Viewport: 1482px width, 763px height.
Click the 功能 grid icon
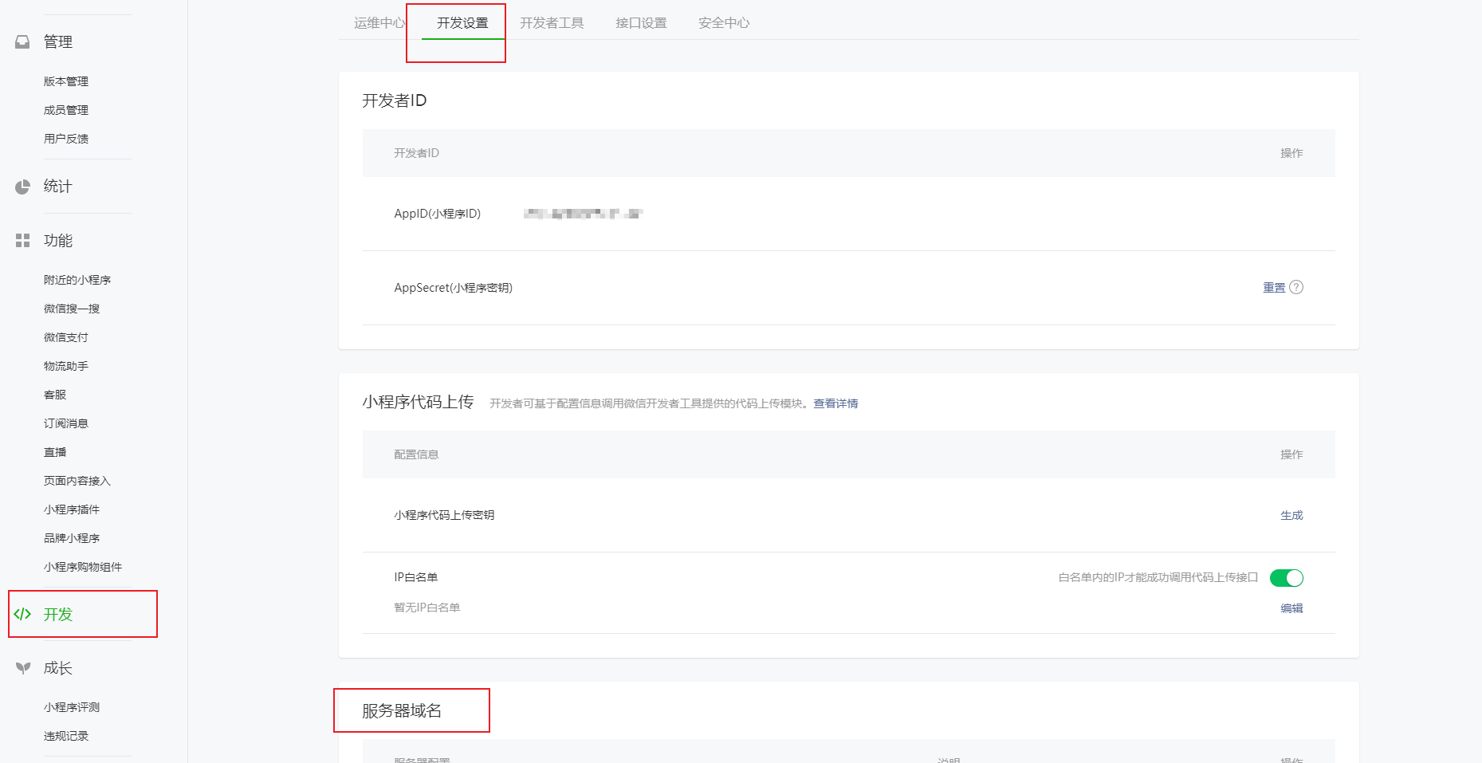pyautogui.click(x=22, y=240)
